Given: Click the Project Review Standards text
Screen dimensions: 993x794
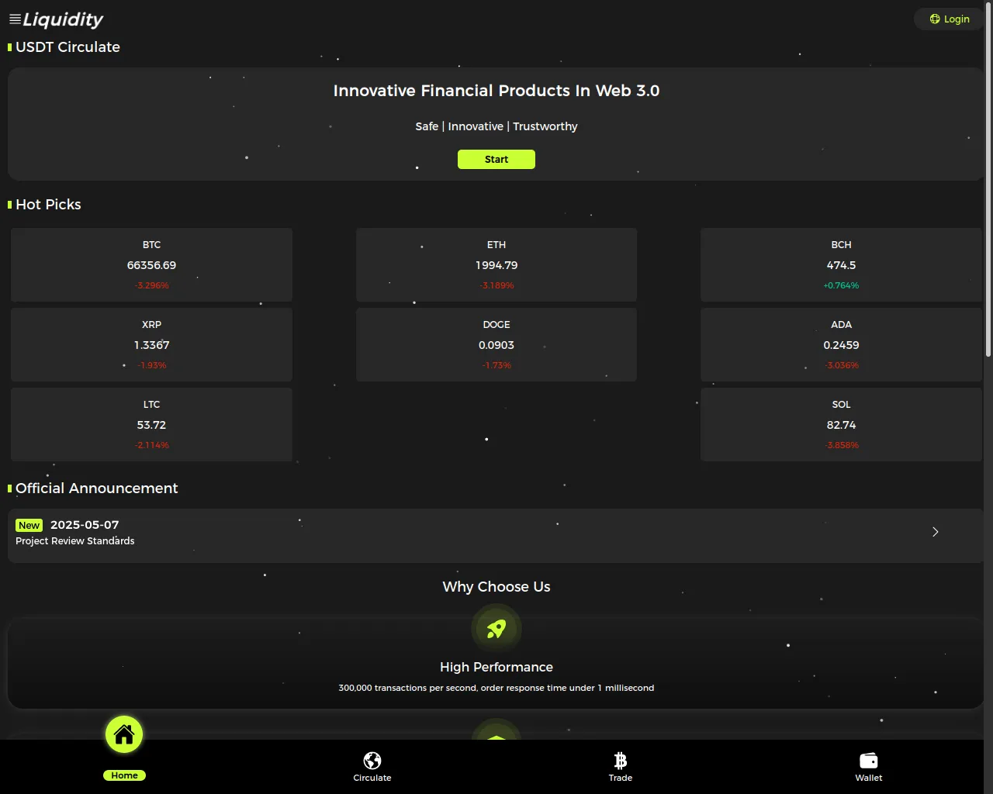Looking at the screenshot, I should pos(75,541).
